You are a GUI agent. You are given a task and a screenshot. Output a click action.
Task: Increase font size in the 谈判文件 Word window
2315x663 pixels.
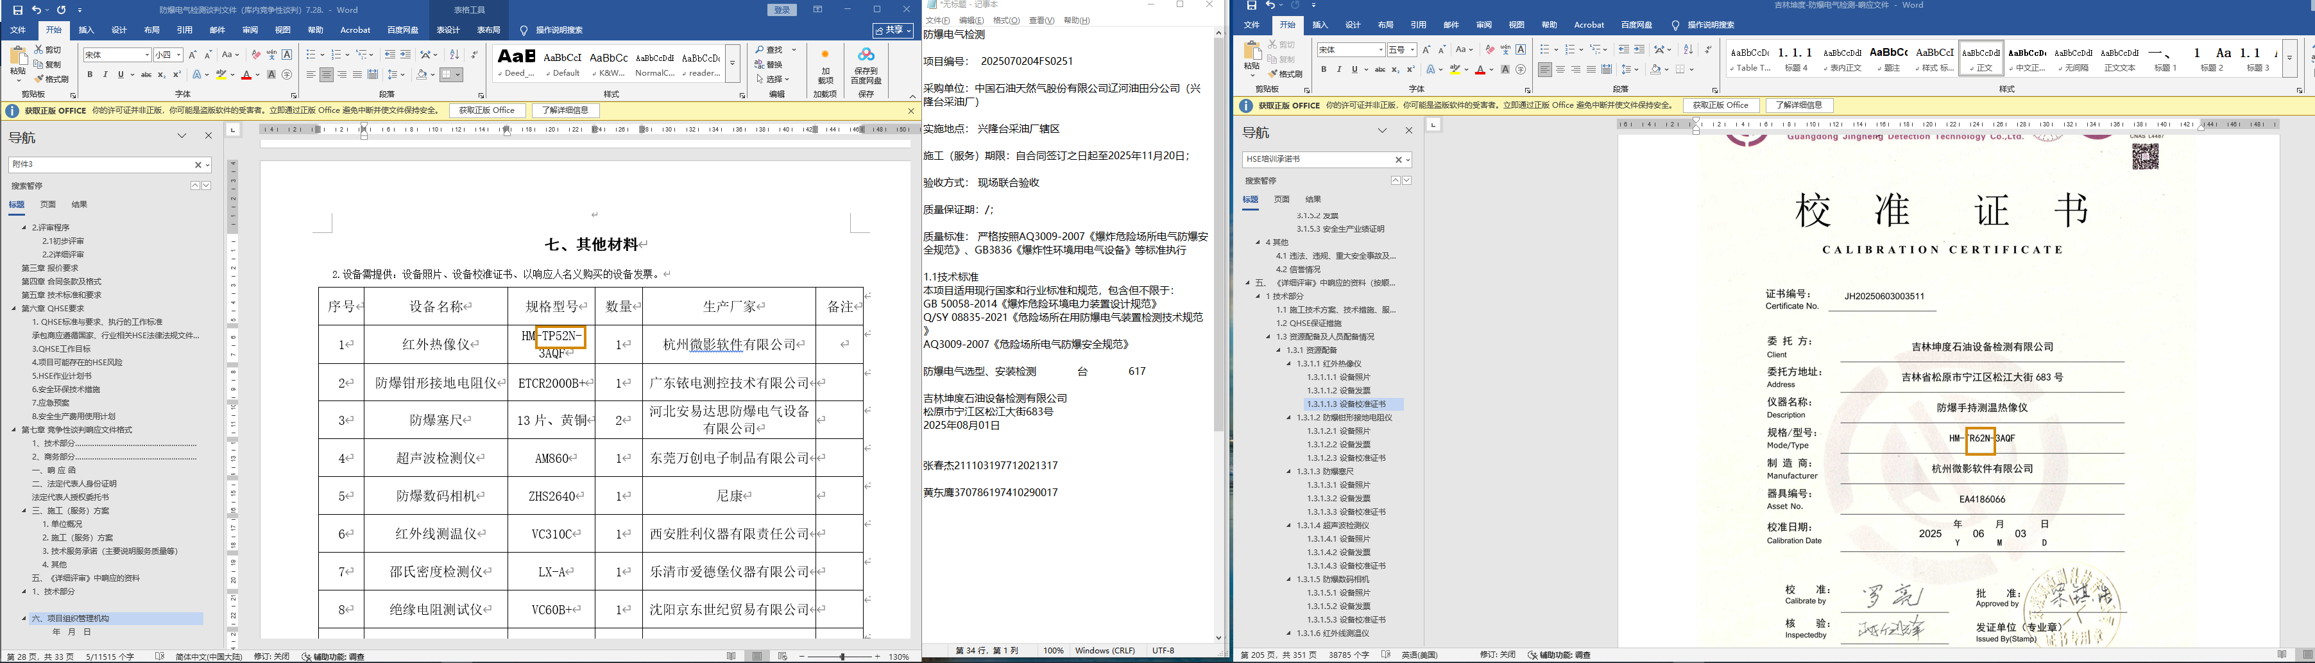point(192,55)
